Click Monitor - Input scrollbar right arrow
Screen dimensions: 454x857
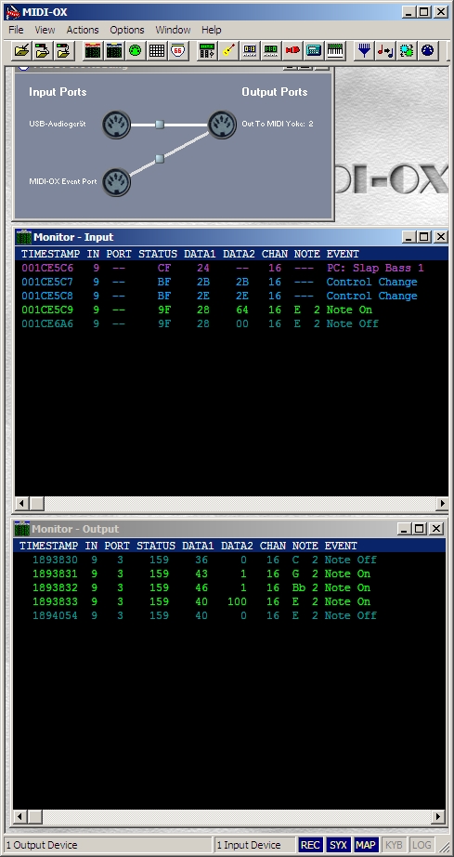[x=441, y=504]
